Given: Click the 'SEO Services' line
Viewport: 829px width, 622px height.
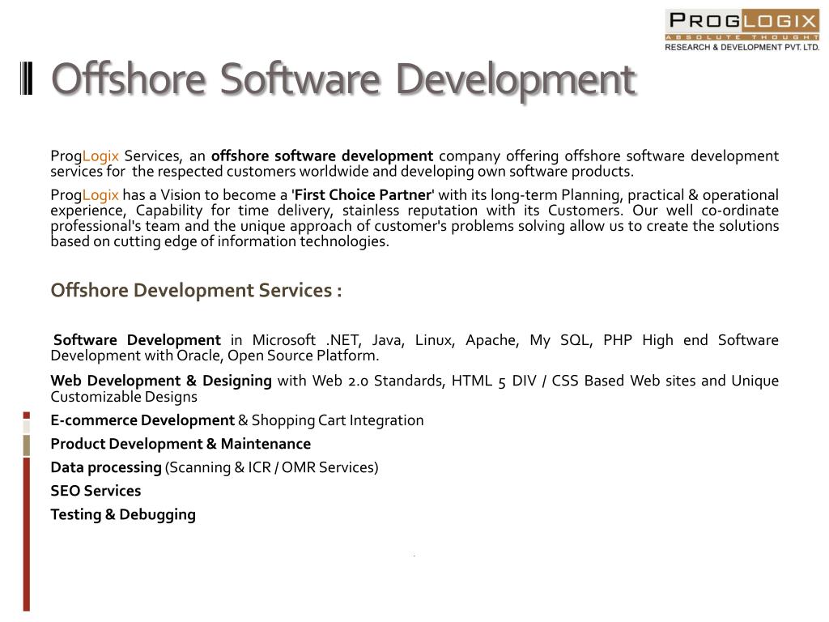Looking at the screenshot, I should 96,491.
